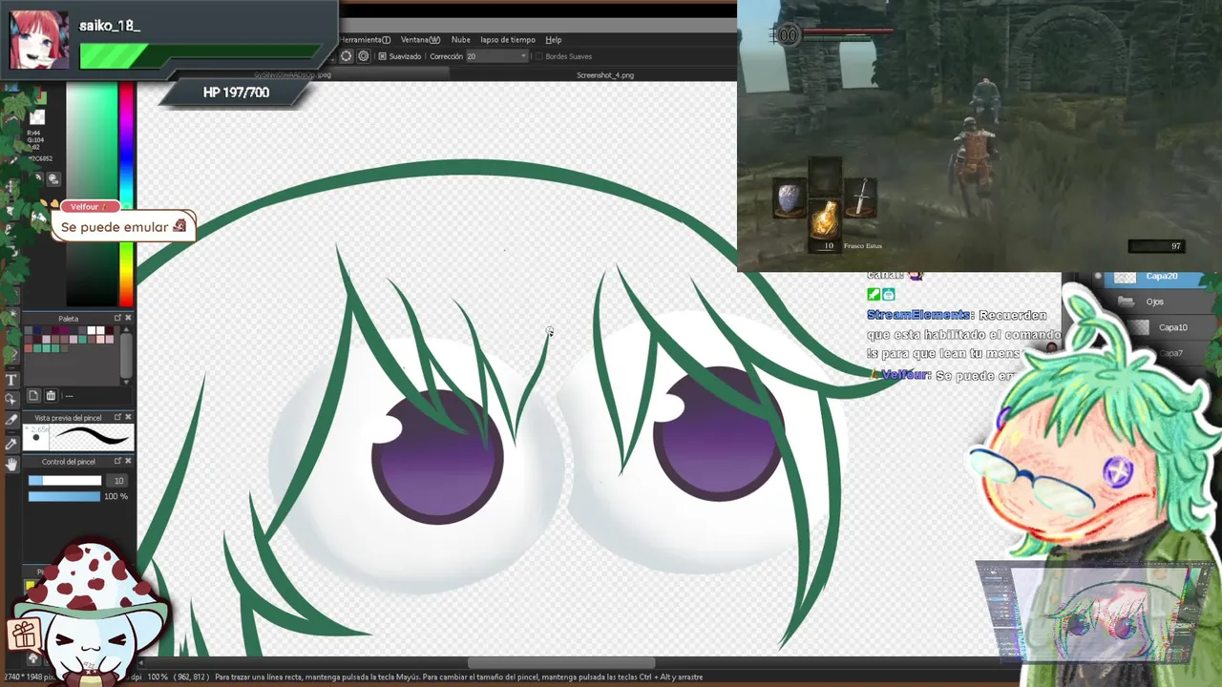
Task: Click the StreamElements chat username
Action: (917, 315)
